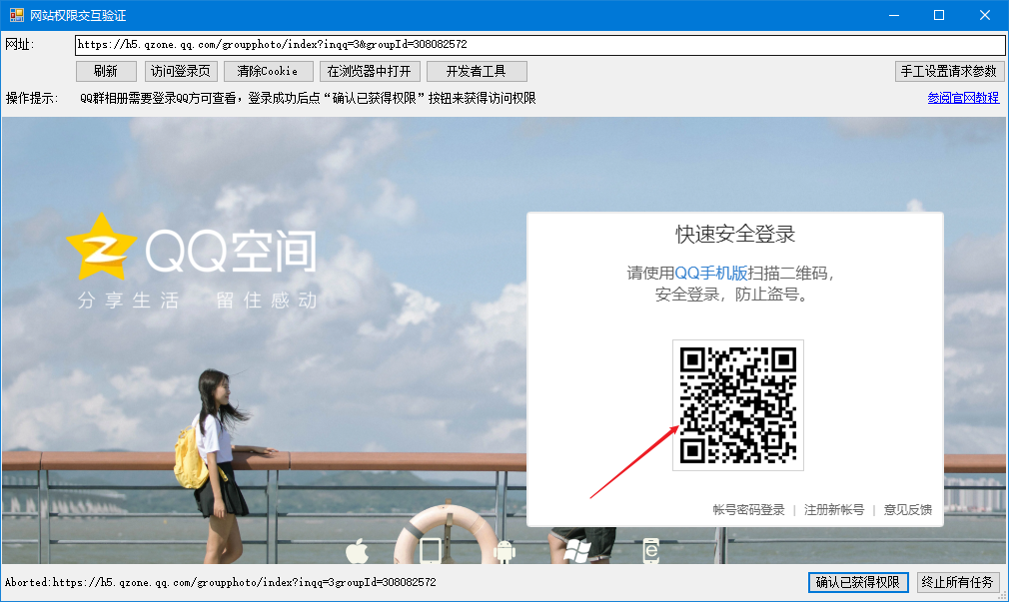
Task: Open the 意见反馈 feedback link
Action: (907, 509)
